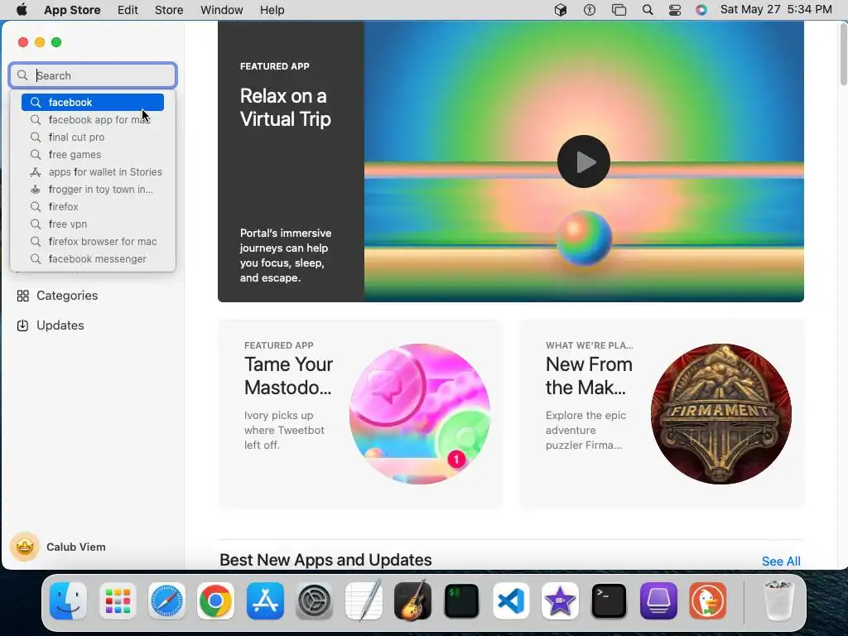Choose the 'firefox' suggestion
The width and height of the screenshot is (848, 636).
pos(93,206)
